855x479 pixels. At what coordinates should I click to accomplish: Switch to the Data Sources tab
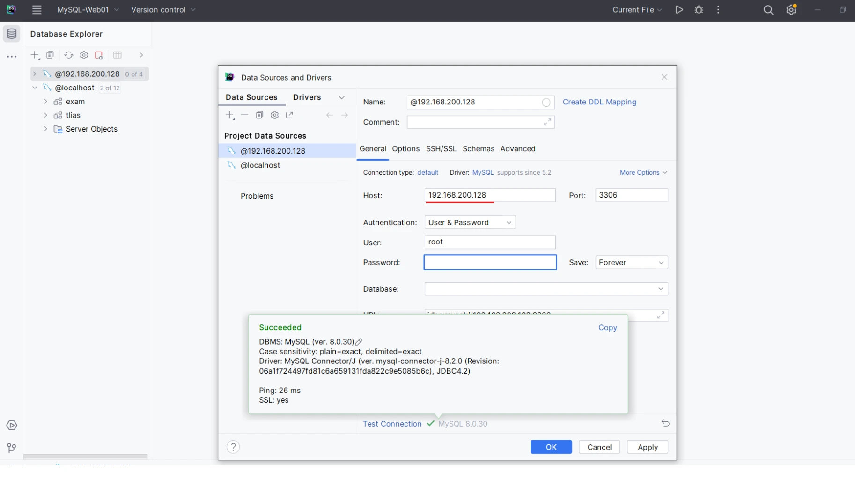tap(251, 97)
